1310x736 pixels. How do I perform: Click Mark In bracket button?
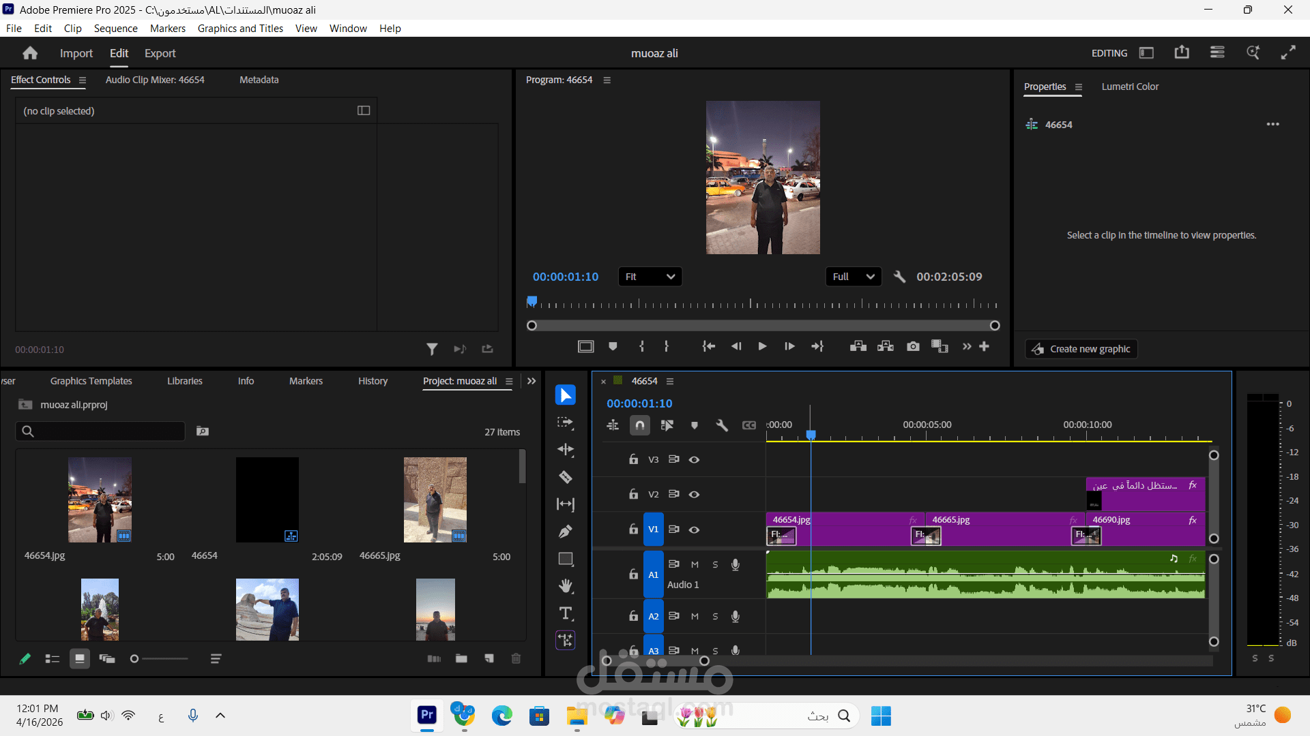tap(641, 346)
